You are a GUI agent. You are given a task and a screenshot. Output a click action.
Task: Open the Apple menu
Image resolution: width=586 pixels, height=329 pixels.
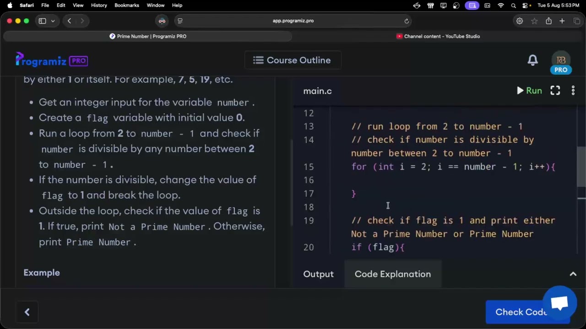[10, 5]
